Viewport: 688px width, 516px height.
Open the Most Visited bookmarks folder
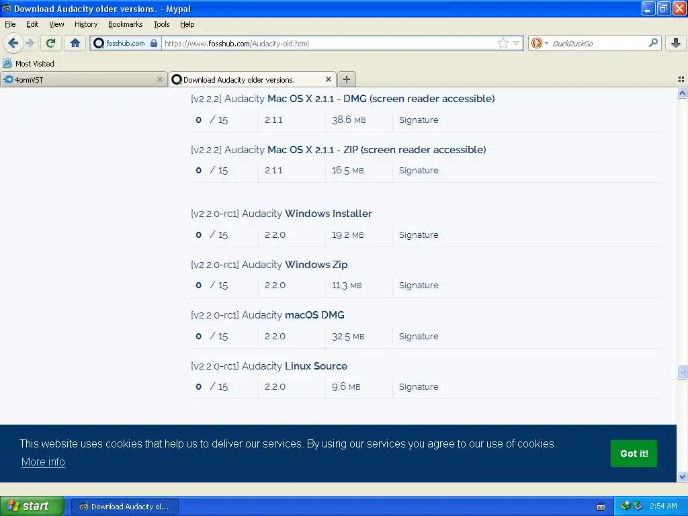[x=28, y=64]
